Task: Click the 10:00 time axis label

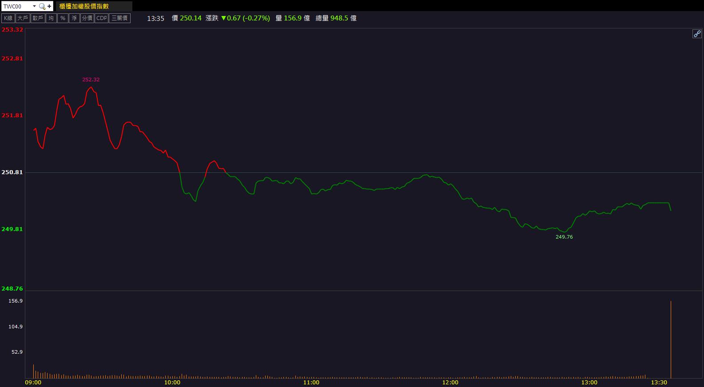Action: (172, 382)
